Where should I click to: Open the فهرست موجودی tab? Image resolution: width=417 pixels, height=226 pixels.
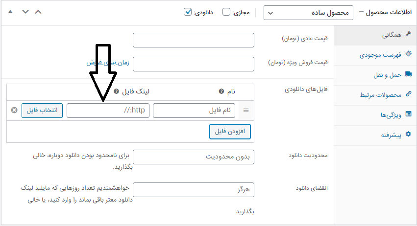375,55
